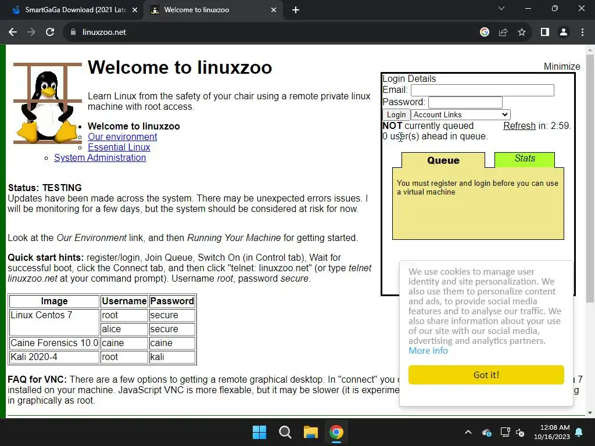Open the Chrome profile icon
The image size is (595, 446).
(564, 33)
